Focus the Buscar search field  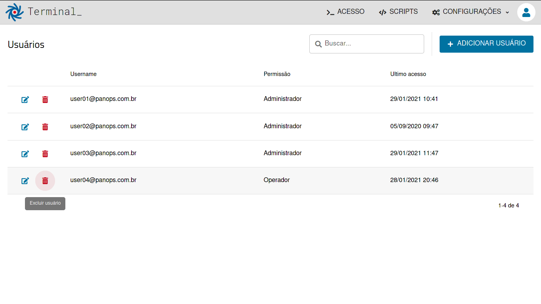tap(367, 44)
